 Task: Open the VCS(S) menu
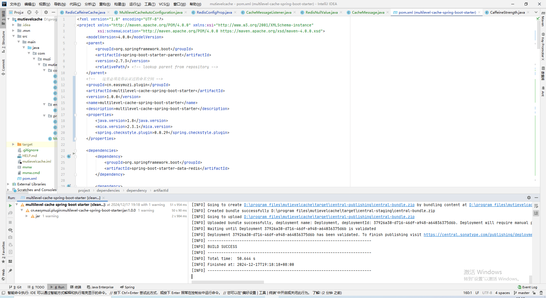click(x=164, y=4)
